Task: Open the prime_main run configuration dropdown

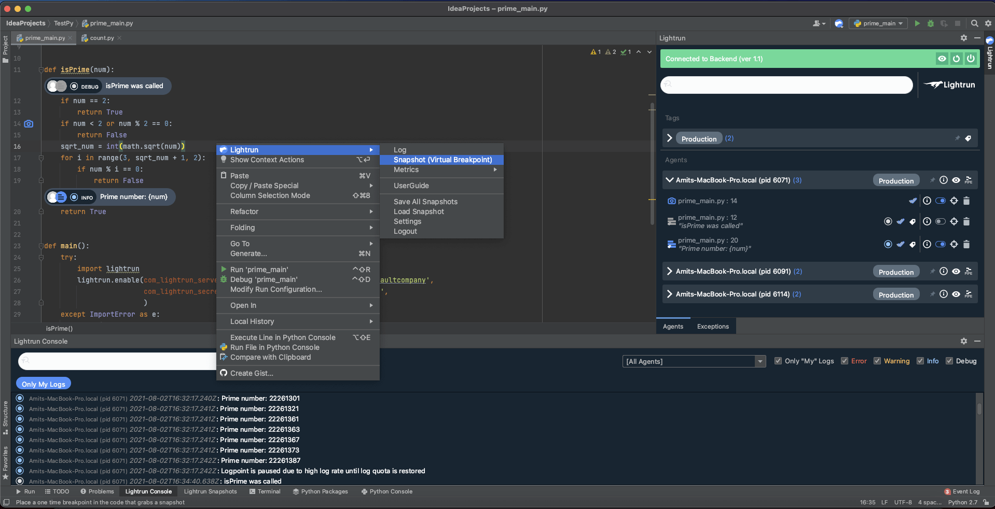Action: coord(878,23)
